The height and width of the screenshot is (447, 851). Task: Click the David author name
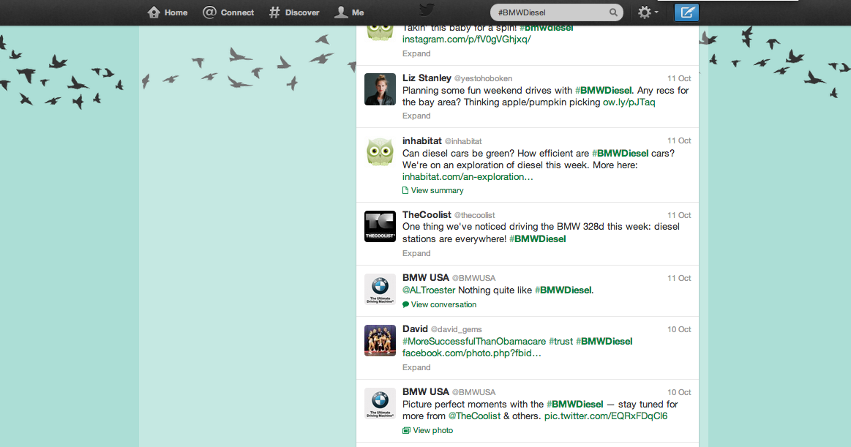[415, 329]
